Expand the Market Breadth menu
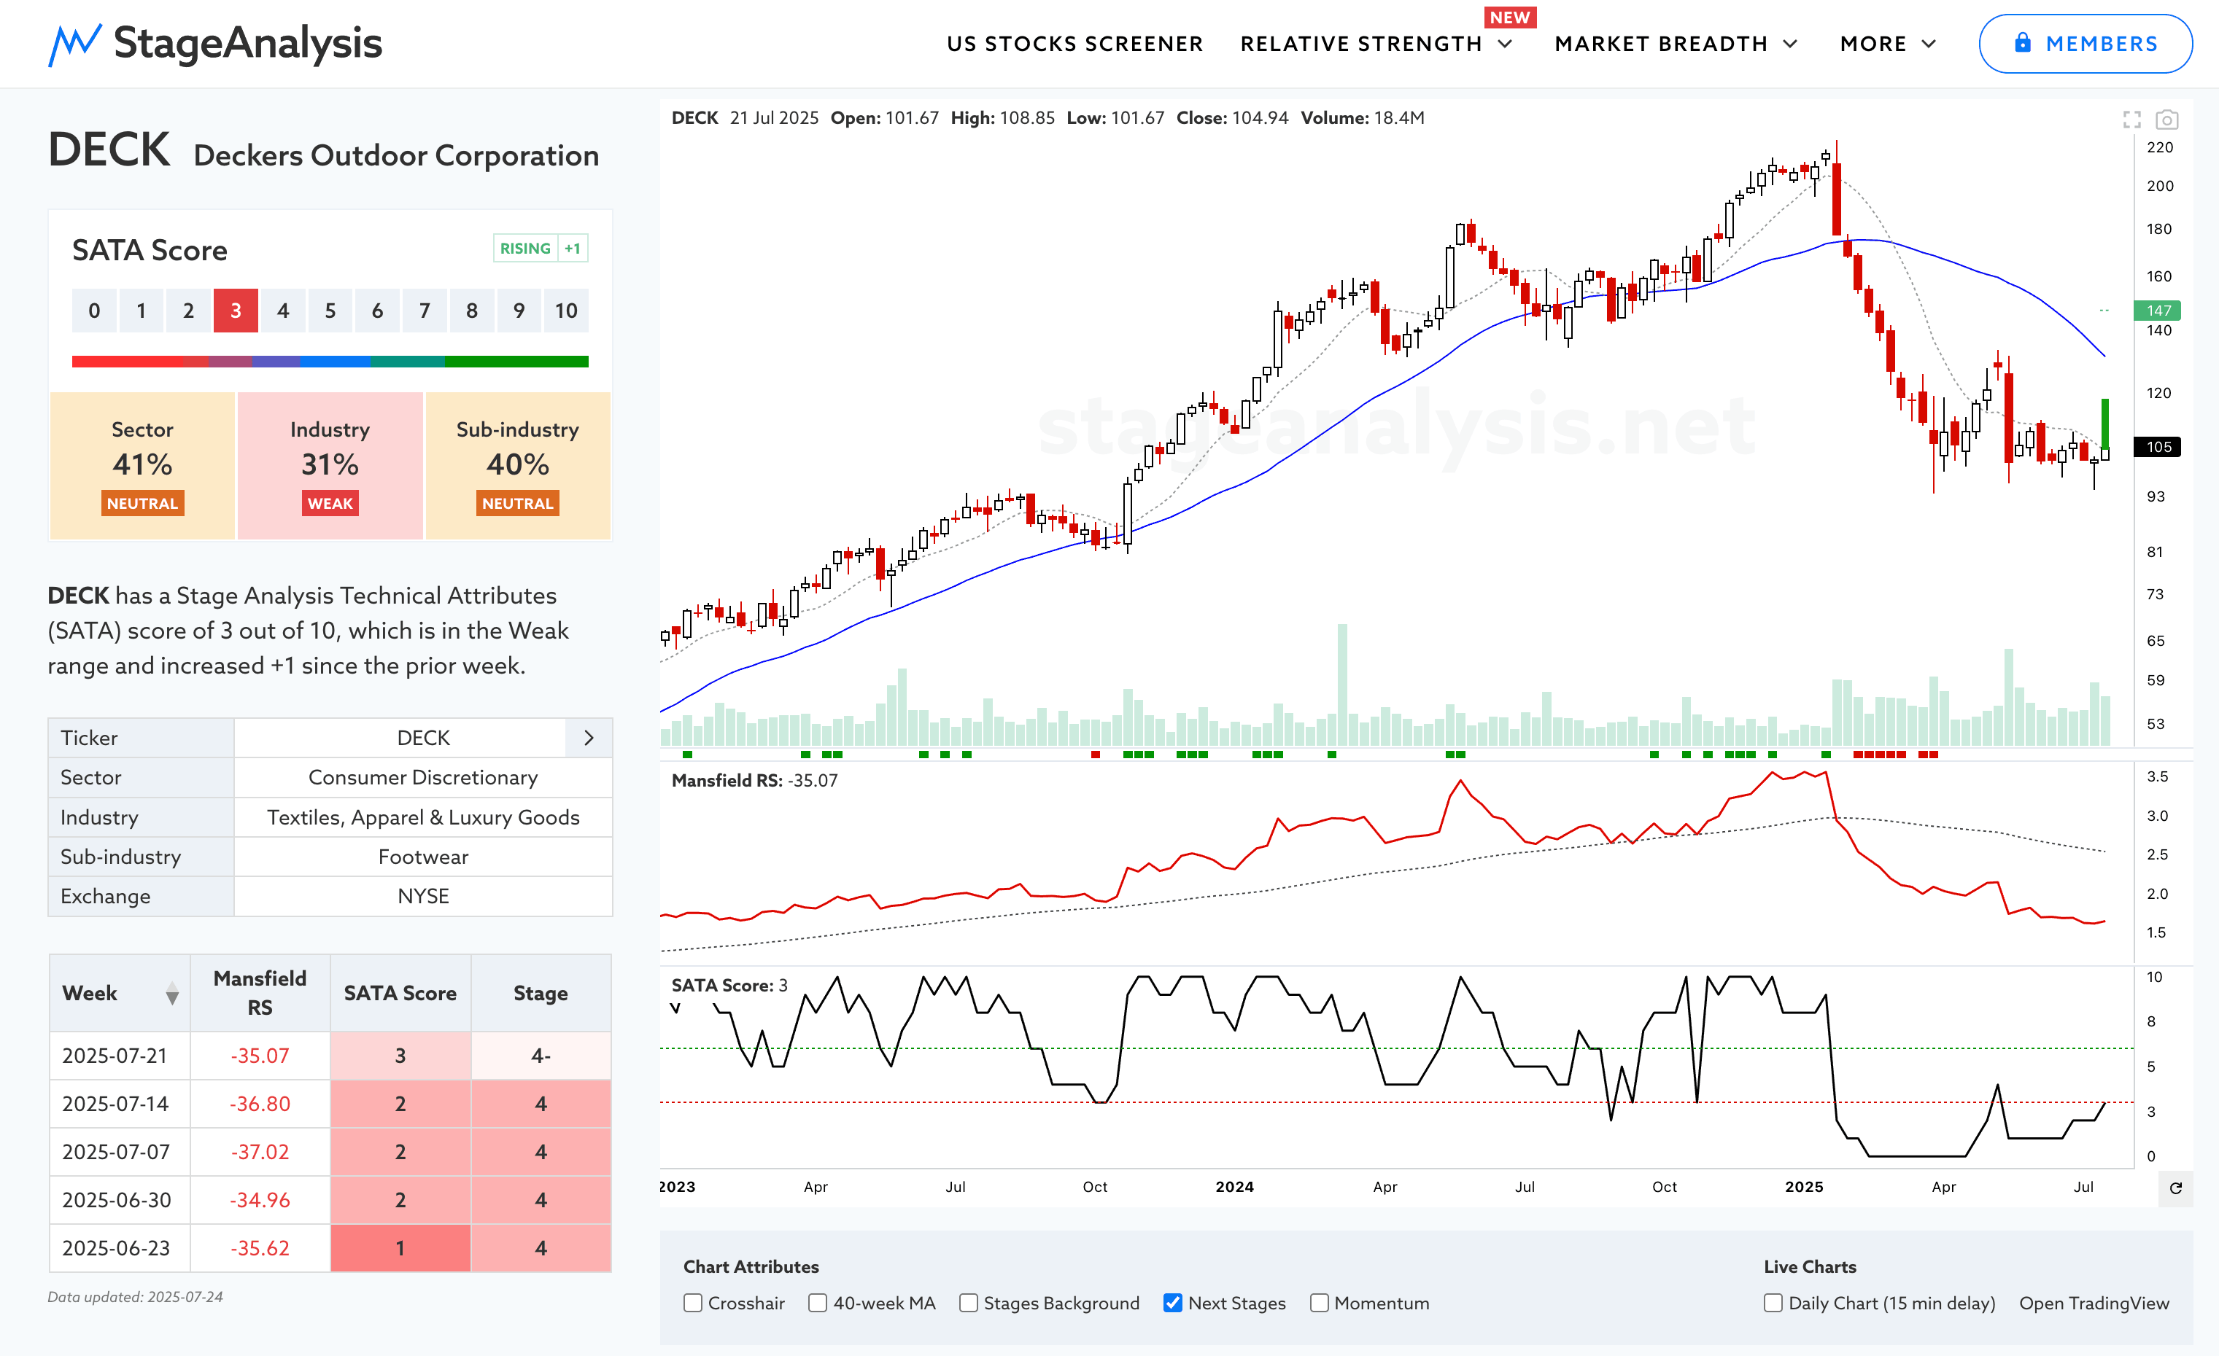The width and height of the screenshot is (2219, 1356). 1676,44
